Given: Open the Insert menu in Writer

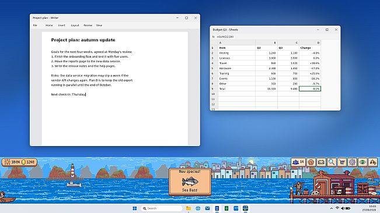Looking at the screenshot, I should coord(61,26).
